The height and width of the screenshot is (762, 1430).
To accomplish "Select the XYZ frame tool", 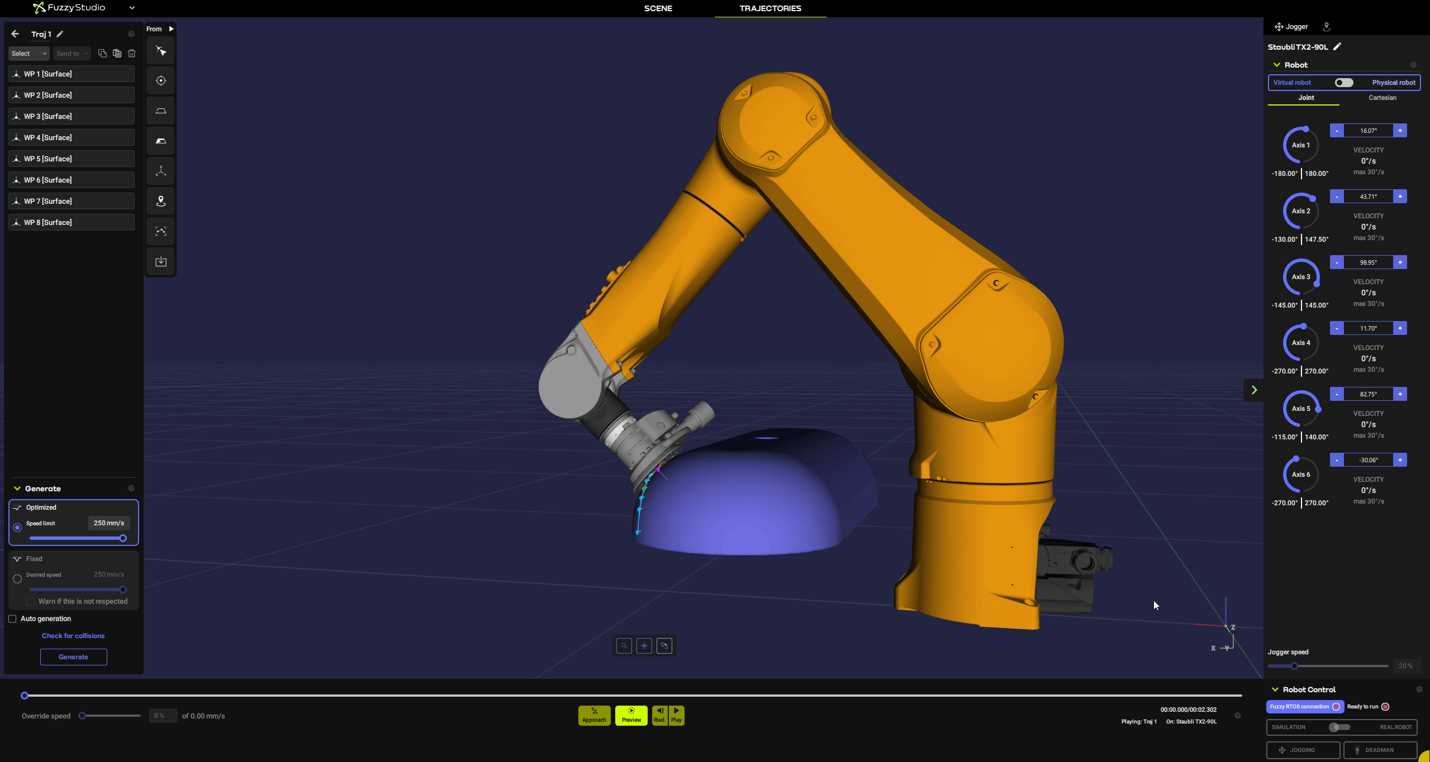I will [161, 171].
